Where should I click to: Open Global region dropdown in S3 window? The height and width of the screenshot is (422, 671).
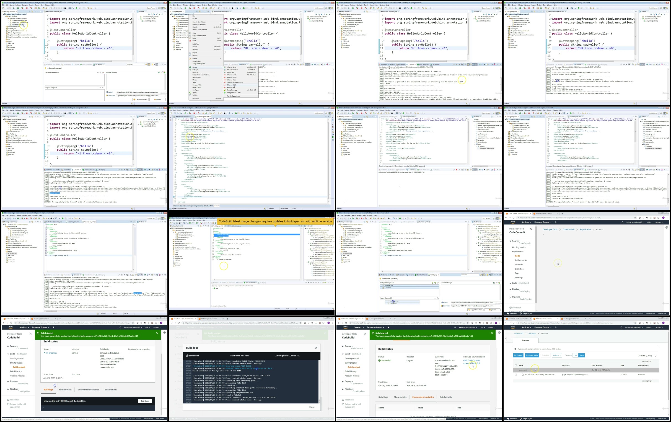649,328
